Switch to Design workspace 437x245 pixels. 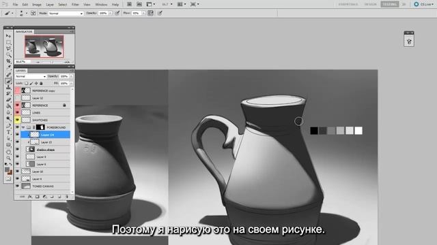pos(370,4)
